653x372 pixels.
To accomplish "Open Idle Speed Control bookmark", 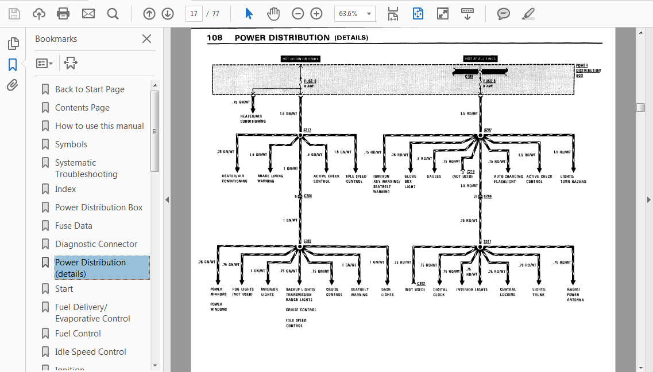I will coord(90,352).
